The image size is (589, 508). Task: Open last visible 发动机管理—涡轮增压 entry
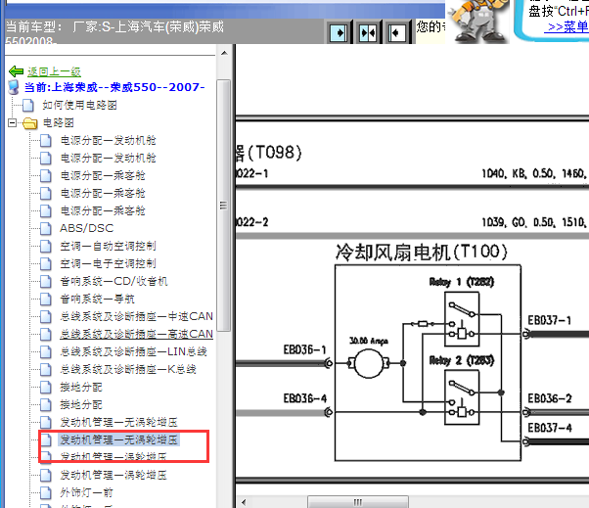(113, 476)
